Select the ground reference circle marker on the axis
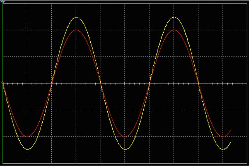Image resolution: width=249 pixels, height=166 pixels. 3,83
